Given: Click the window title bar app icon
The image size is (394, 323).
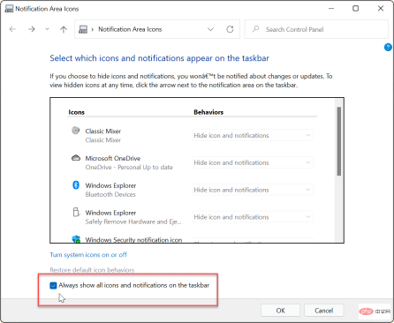Looking at the screenshot, I should pyautogui.click(x=9, y=9).
